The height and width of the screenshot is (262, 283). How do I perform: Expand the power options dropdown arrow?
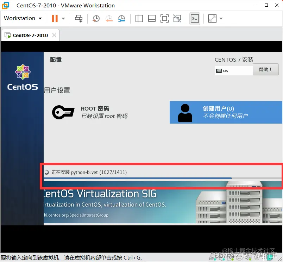coord(63,18)
